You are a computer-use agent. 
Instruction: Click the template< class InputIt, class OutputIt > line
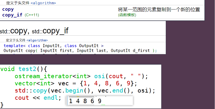(53, 46)
